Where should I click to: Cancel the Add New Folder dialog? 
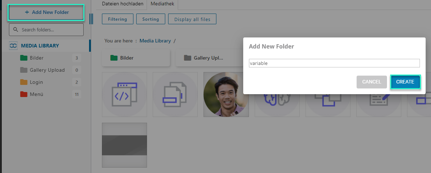coord(372,82)
